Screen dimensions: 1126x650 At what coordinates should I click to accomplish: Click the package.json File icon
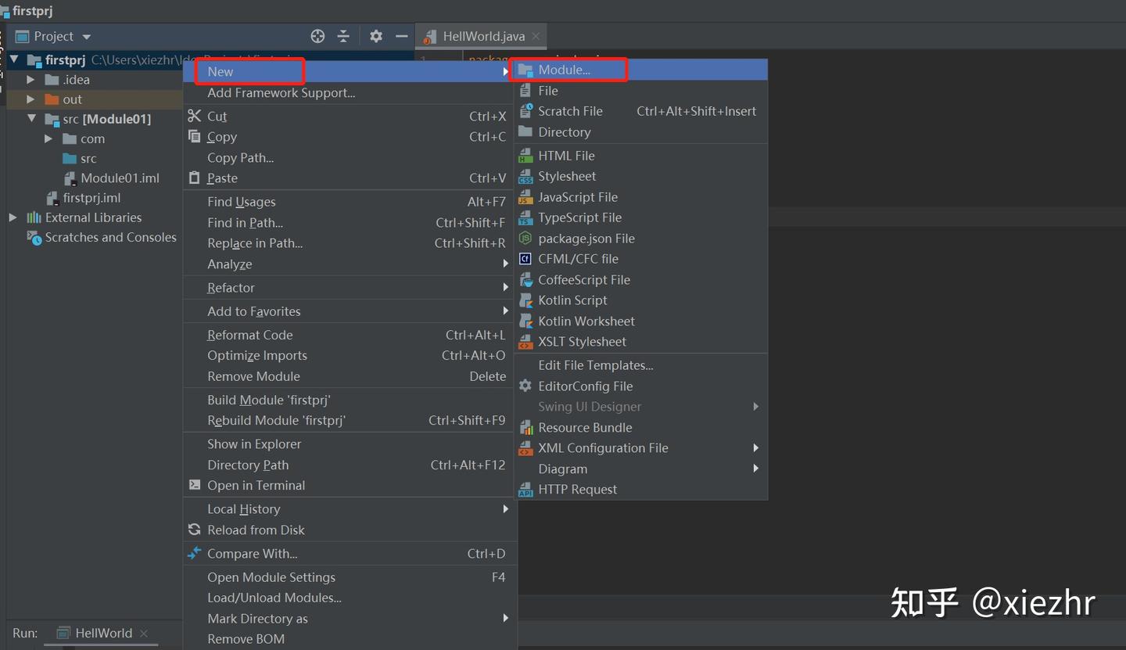click(524, 238)
